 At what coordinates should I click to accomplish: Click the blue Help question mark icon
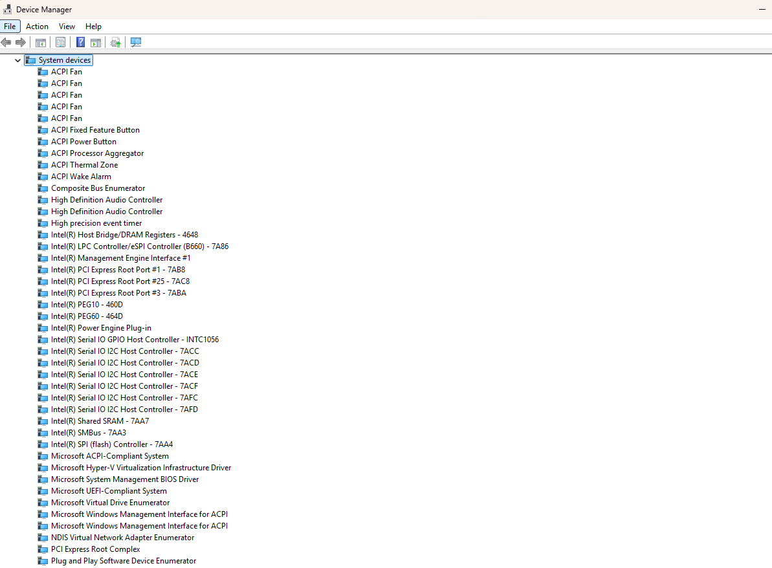(81, 42)
